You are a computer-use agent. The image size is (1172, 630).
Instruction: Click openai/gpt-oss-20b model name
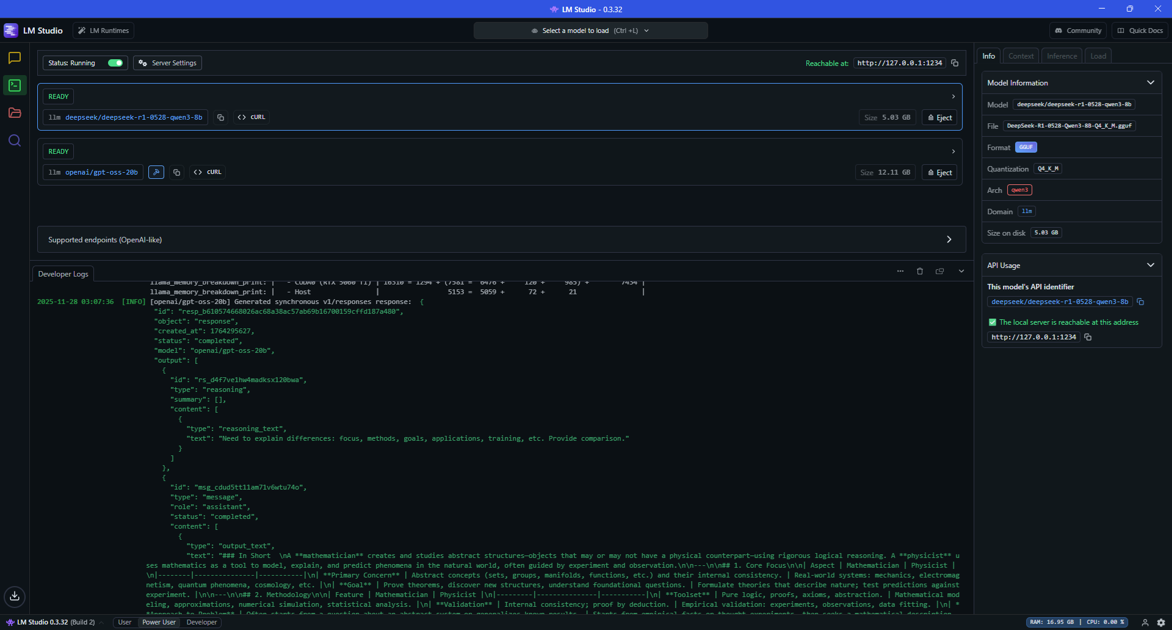pos(101,172)
